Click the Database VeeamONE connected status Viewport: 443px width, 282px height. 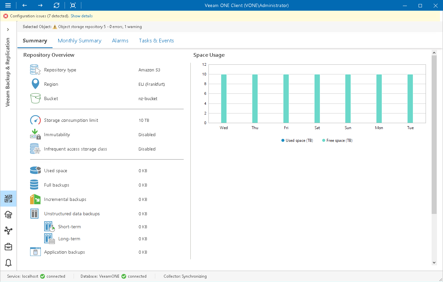(x=114, y=276)
